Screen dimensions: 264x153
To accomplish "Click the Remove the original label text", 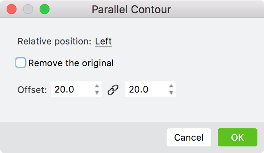I will (71, 63).
